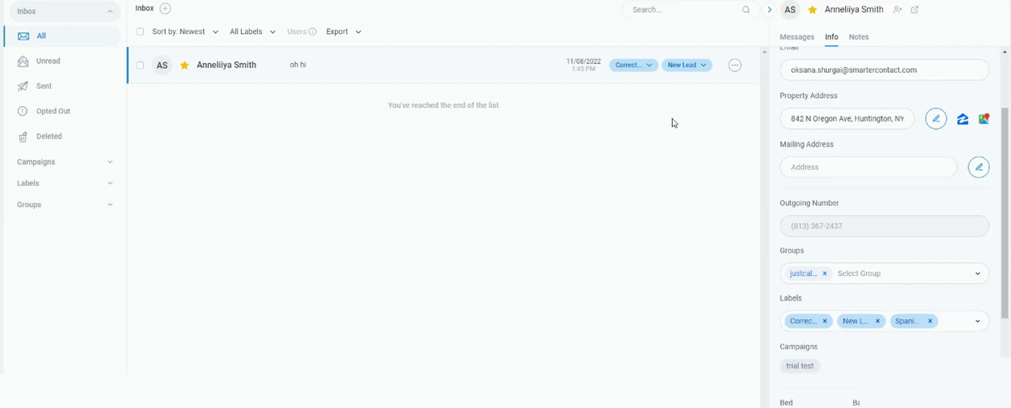1011x408 pixels.
Task: Open property address in Google Maps
Action: [x=983, y=119]
